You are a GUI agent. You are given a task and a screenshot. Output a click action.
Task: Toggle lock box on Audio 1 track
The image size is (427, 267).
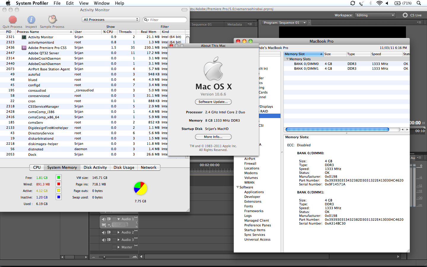(114, 219)
